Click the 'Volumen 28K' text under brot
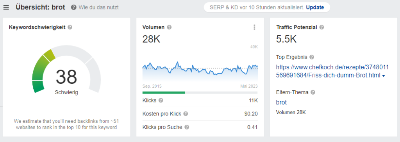 (x=291, y=112)
